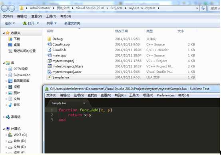Screen dimensions: 221x155
Task: Click the Explorer back navigation button
Action: [4, 8]
